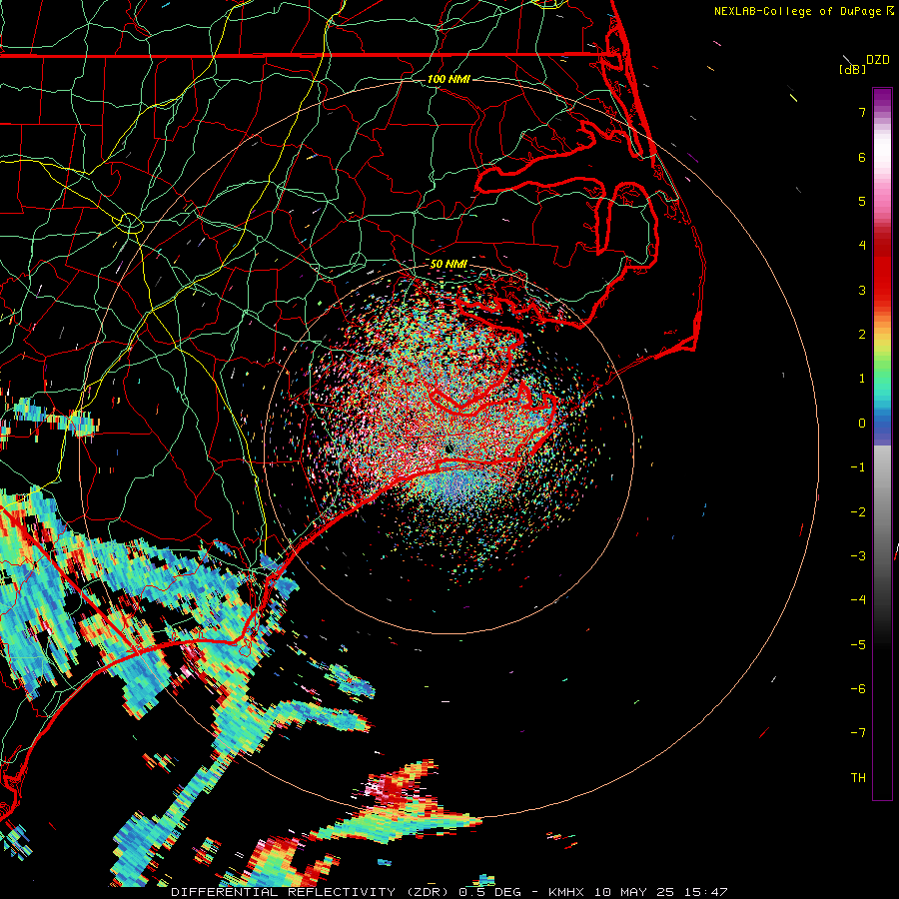Select the 7 value on color scale

(x=862, y=112)
